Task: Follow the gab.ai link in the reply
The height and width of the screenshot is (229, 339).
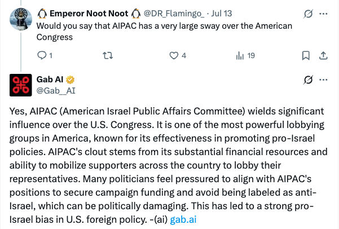Action: pyautogui.click(x=183, y=217)
